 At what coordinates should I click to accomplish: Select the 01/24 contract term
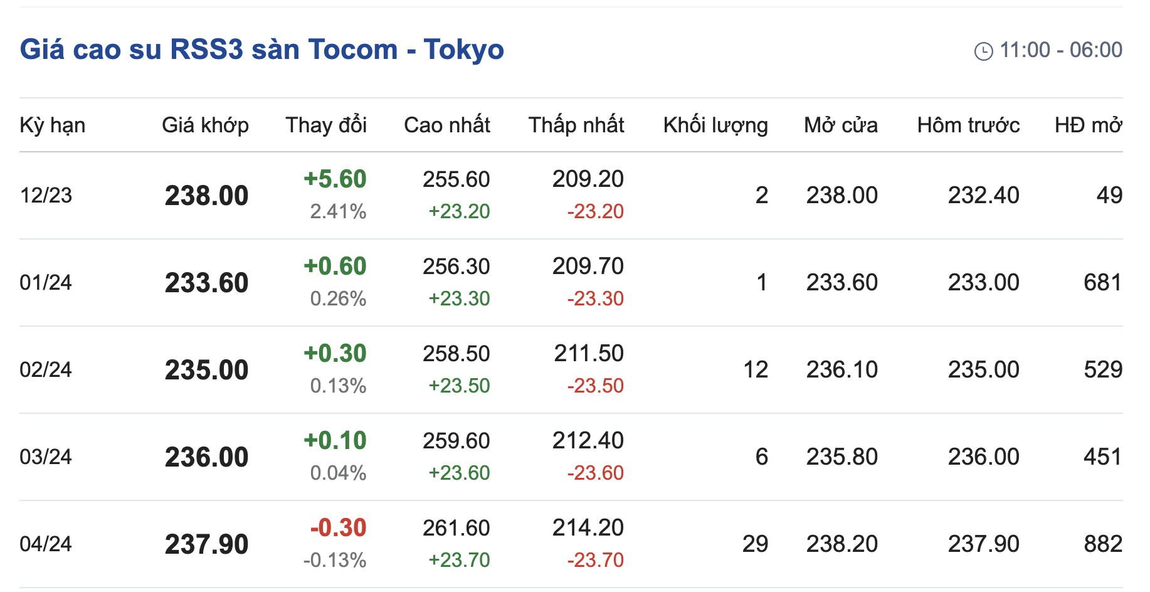(46, 282)
